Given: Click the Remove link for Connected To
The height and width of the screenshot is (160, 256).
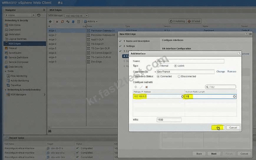Looking at the screenshot, I should click(232, 72).
